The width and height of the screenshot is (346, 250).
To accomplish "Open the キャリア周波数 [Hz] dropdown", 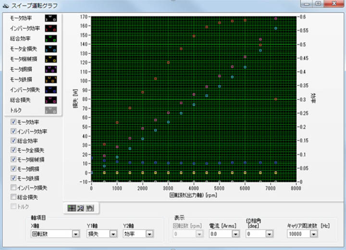I will coord(313,234).
